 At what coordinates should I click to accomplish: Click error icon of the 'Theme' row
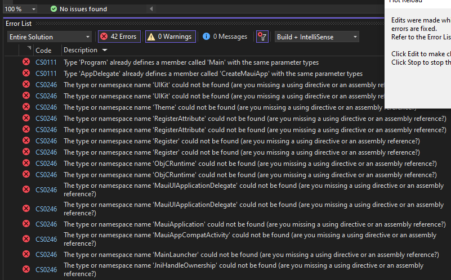pos(26,106)
